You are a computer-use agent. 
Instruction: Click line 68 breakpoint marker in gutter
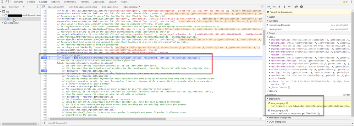pyautogui.click(x=44, y=58)
